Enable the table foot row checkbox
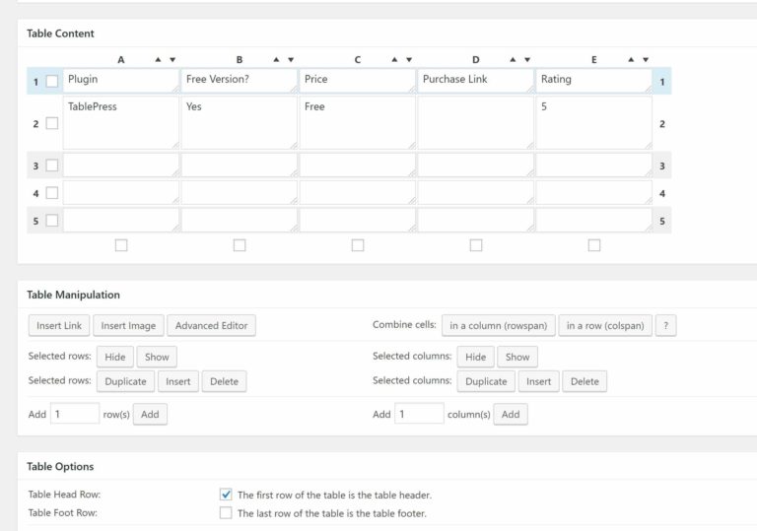The height and width of the screenshot is (531, 757). tap(226, 513)
